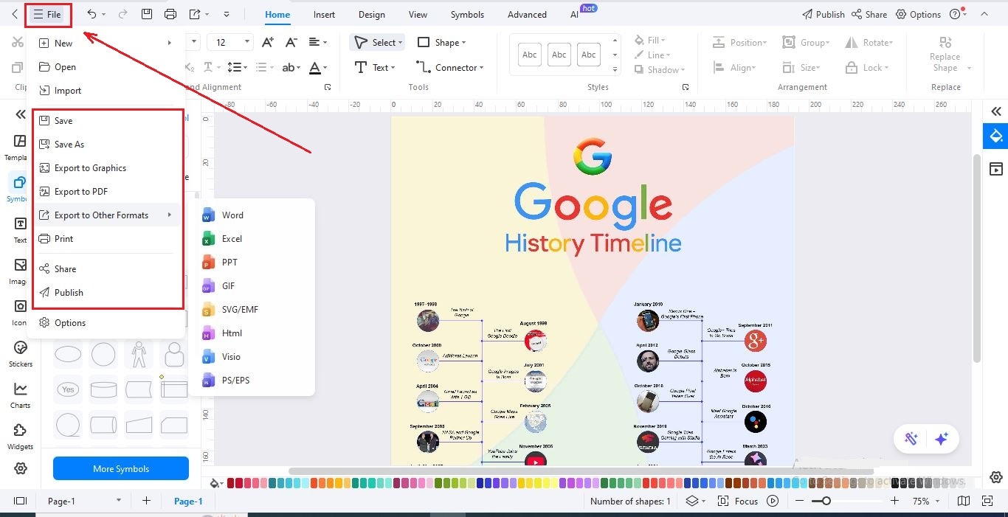Collapse the right panel with double chevron
Image resolution: width=1008 pixels, height=517 pixels.
996,111
